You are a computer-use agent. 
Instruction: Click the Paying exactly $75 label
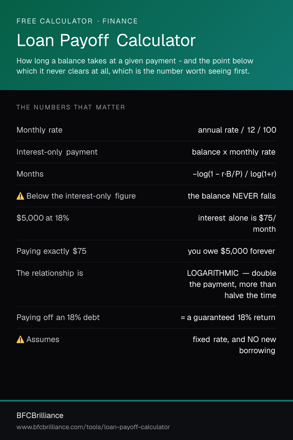pyautogui.click(x=52, y=251)
